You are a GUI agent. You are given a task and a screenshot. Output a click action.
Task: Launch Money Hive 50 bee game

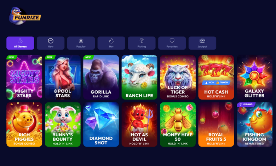178,125
